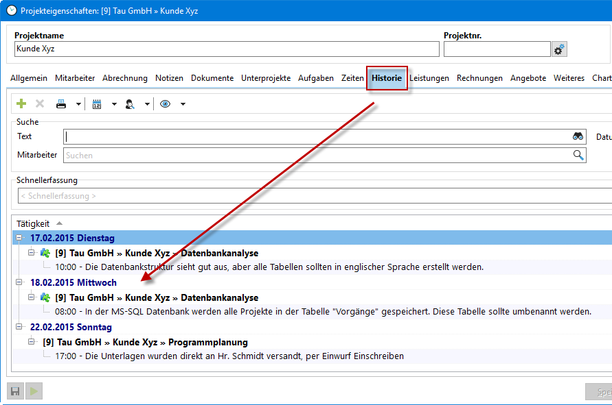Image resolution: width=612 pixels, height=405 pixels.
Task: Click the calendar date filter icon
Action: pos(97,104)
